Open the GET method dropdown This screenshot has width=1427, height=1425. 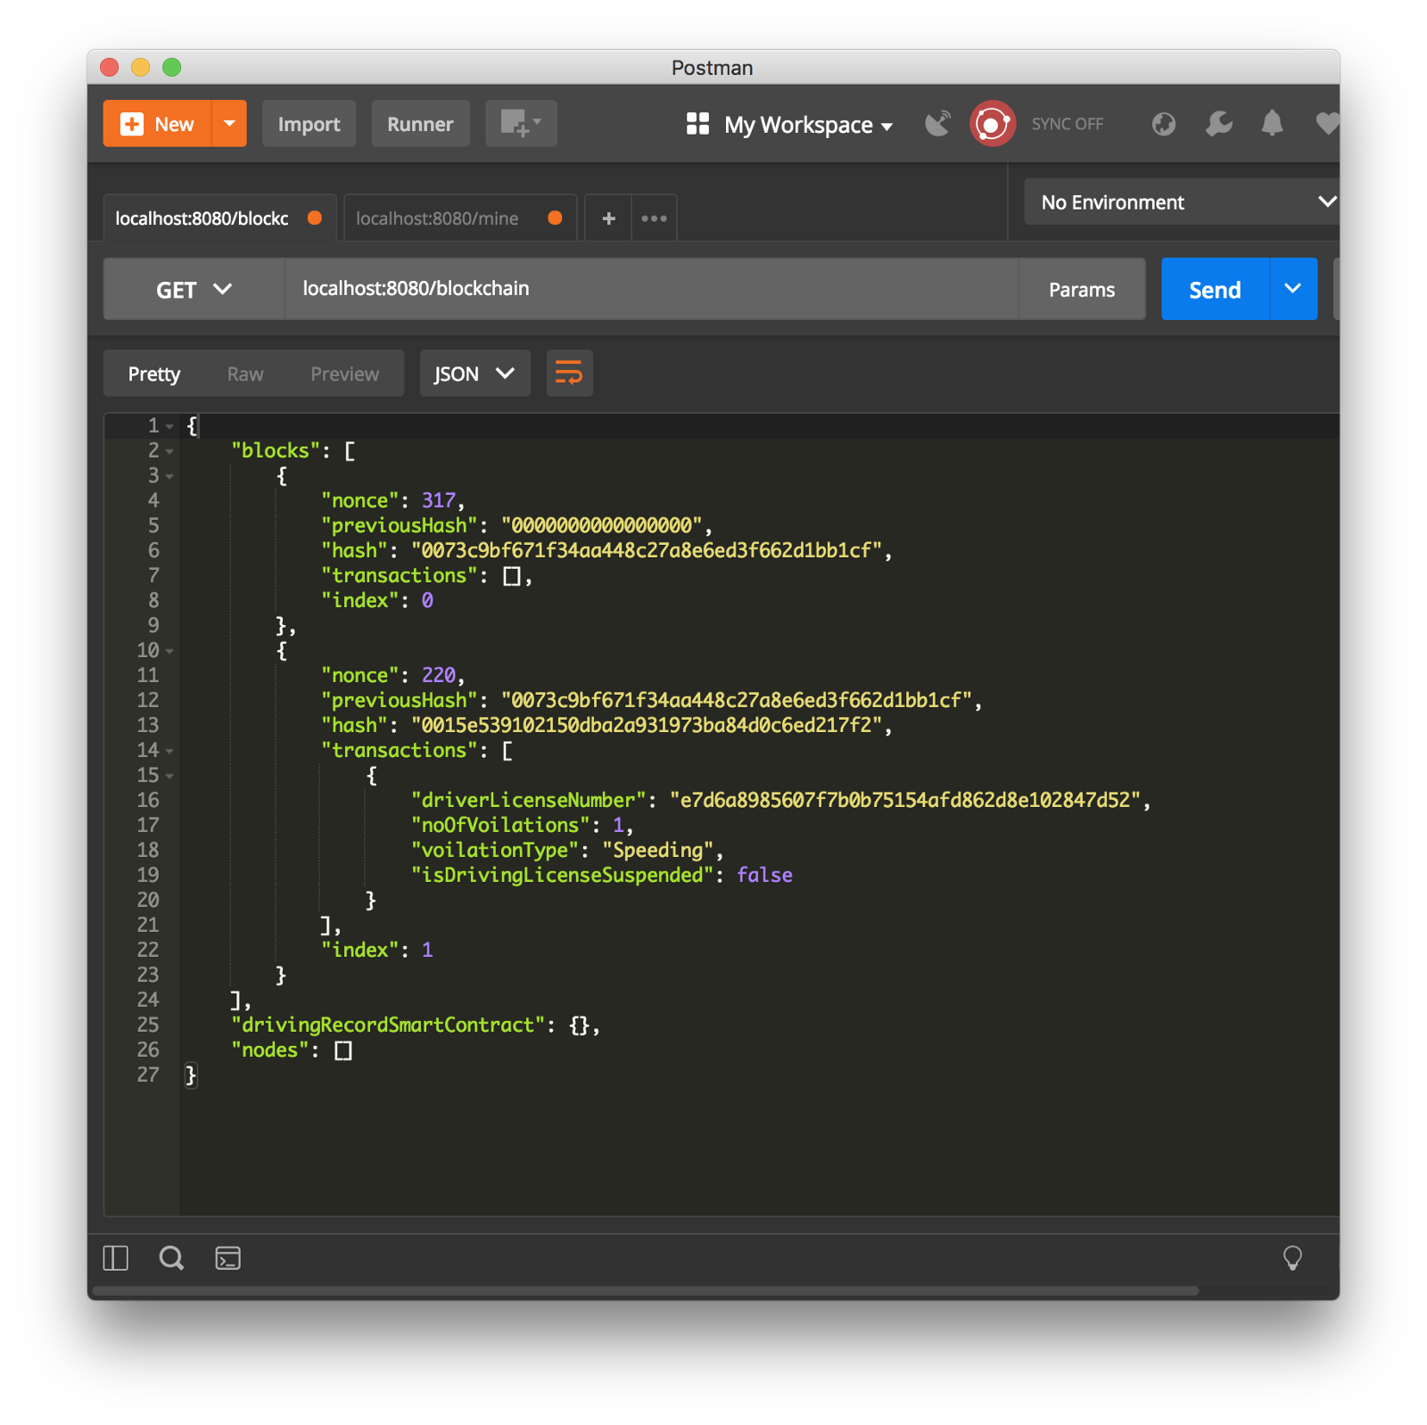pos(194,290)
